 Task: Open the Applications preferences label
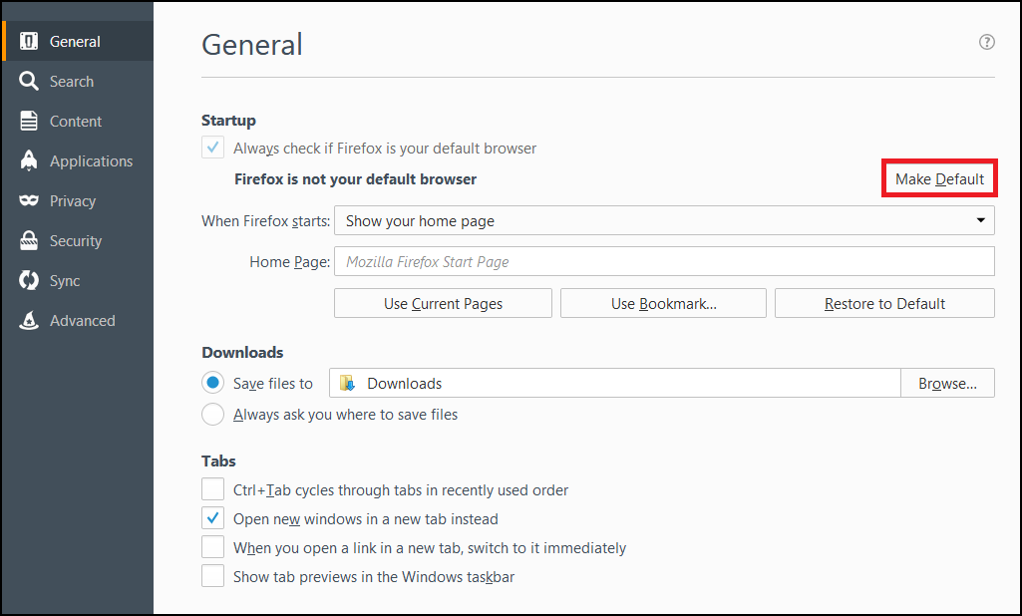(x=92, y=161)
